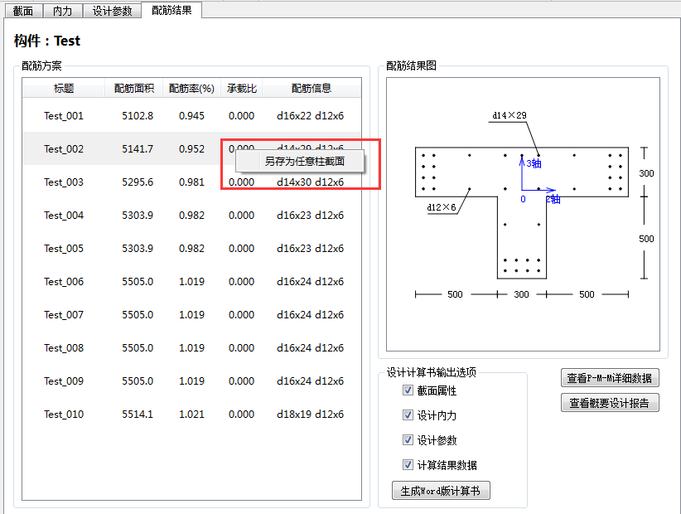The width and height of the screenshot is (681, 514).
Task: Open the 内力 tab
Action: 62,11
